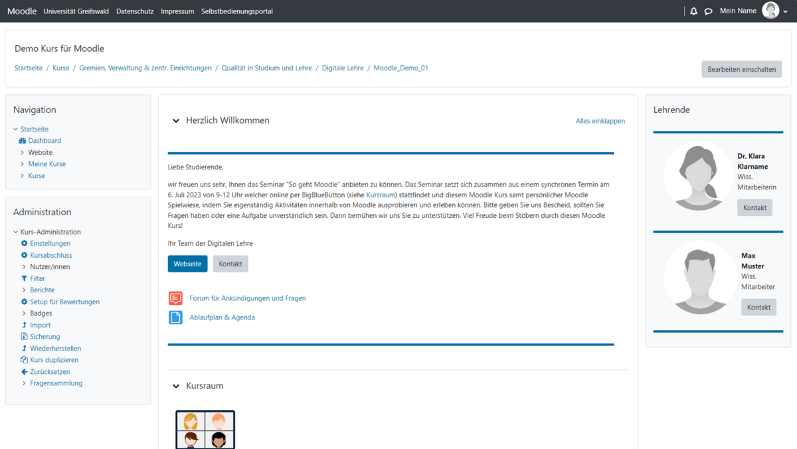Open the user menu dropdown arrow
797x449 pixels.
[786, 11]
